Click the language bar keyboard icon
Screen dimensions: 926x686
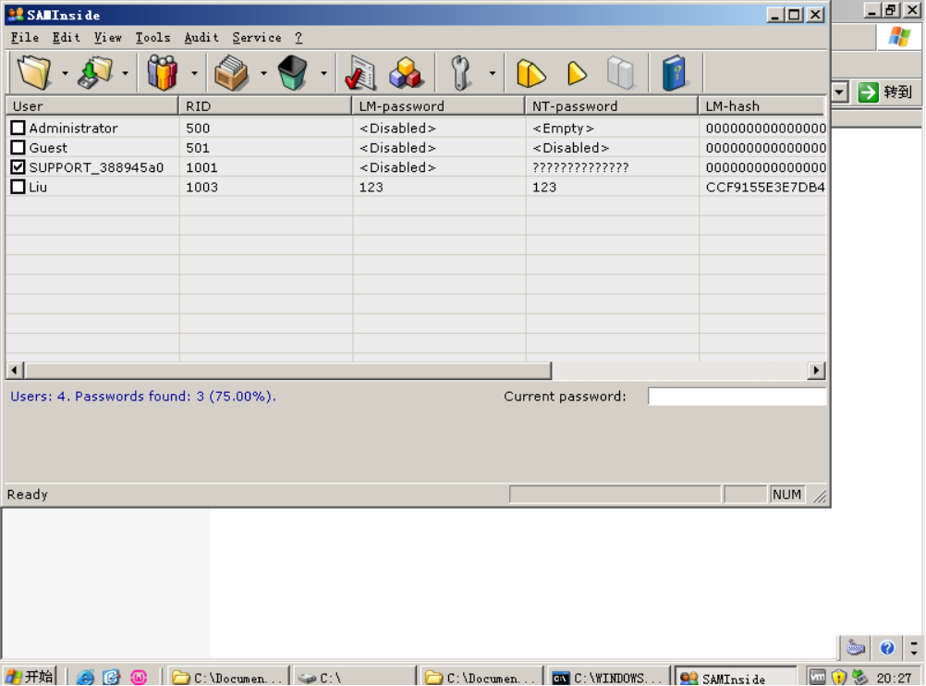click(856, 647)
